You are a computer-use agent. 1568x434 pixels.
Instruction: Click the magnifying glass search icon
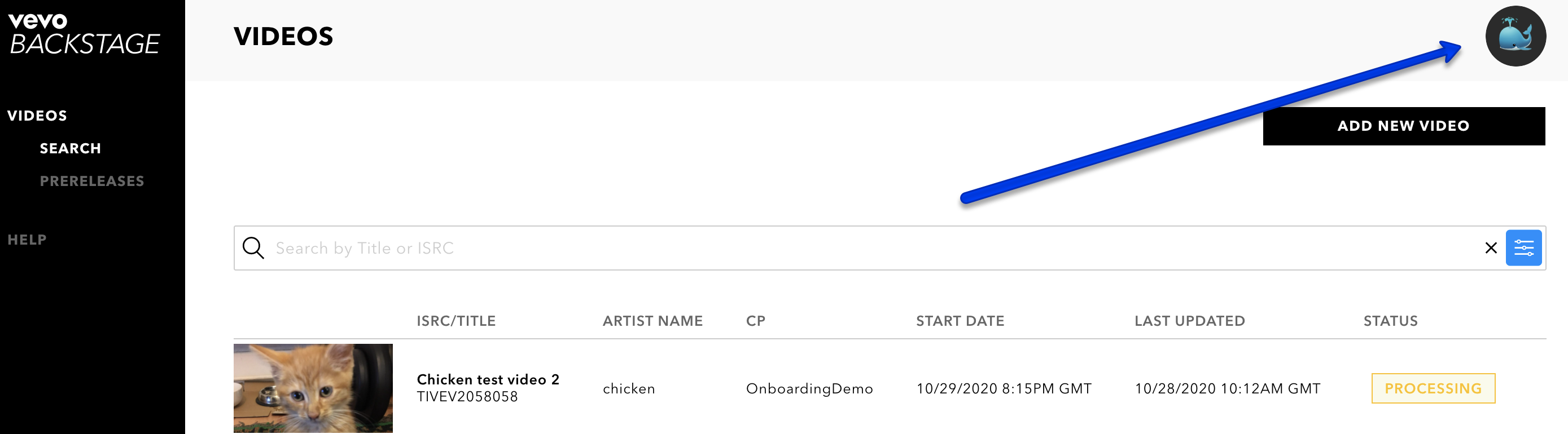tap(253, 248)
